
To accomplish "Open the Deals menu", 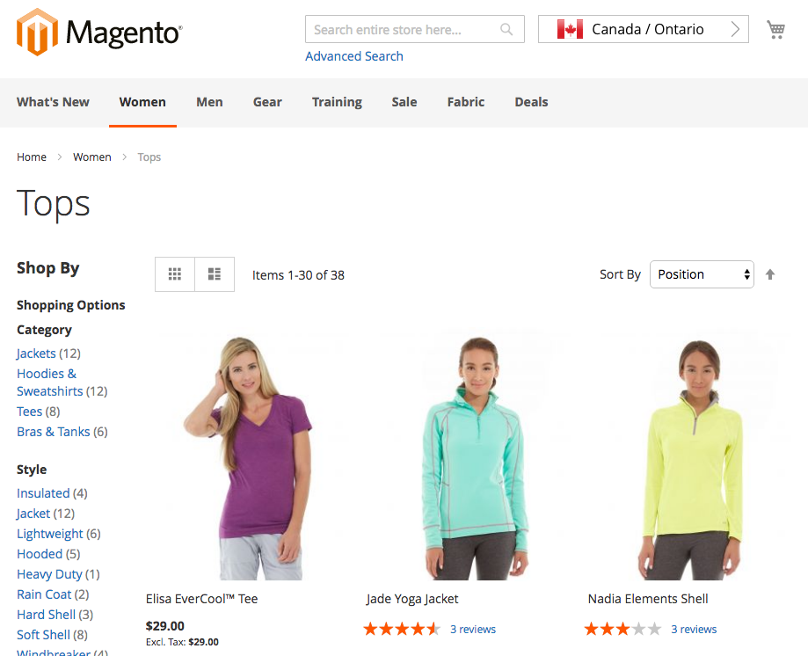I will click(531, 102).
